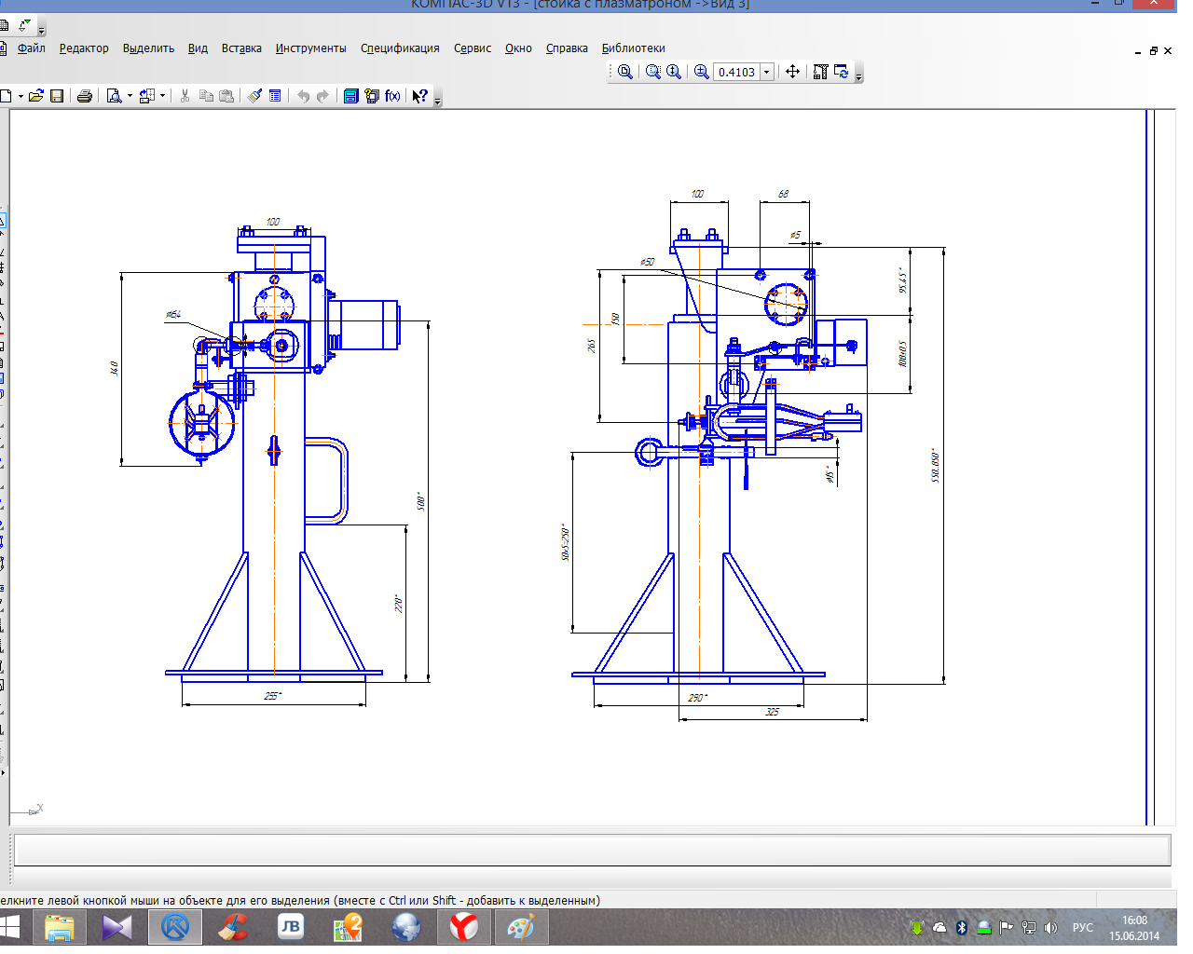The height and width of the screenshot is (954, 1193).
Task: Click the Pan view crosshair icon
Action: click(x=792, y=72)
